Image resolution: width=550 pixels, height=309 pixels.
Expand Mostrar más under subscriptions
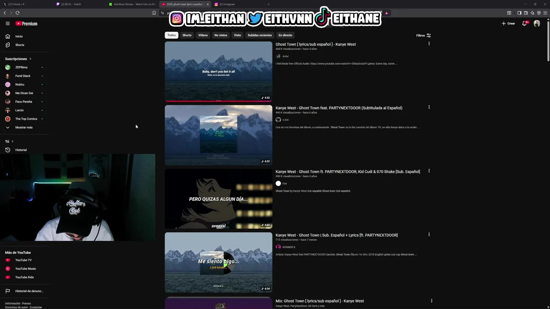(24, 127)
